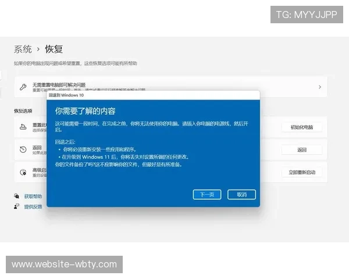Click the 你的文件备份了吗 line
Viewport: 349px width, 279px height.
tap(118, 164)
